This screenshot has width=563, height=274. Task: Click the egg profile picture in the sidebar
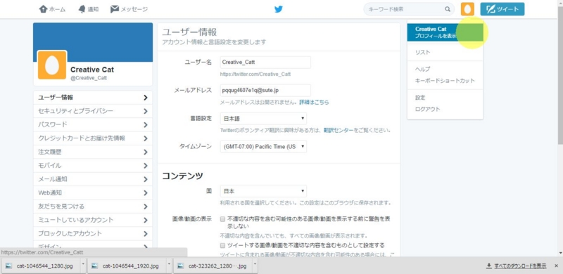(52, 65)
